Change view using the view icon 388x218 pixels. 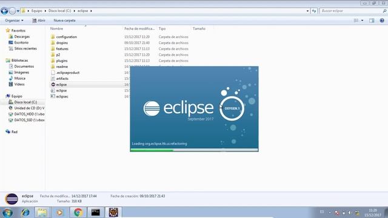coord(356,21)
